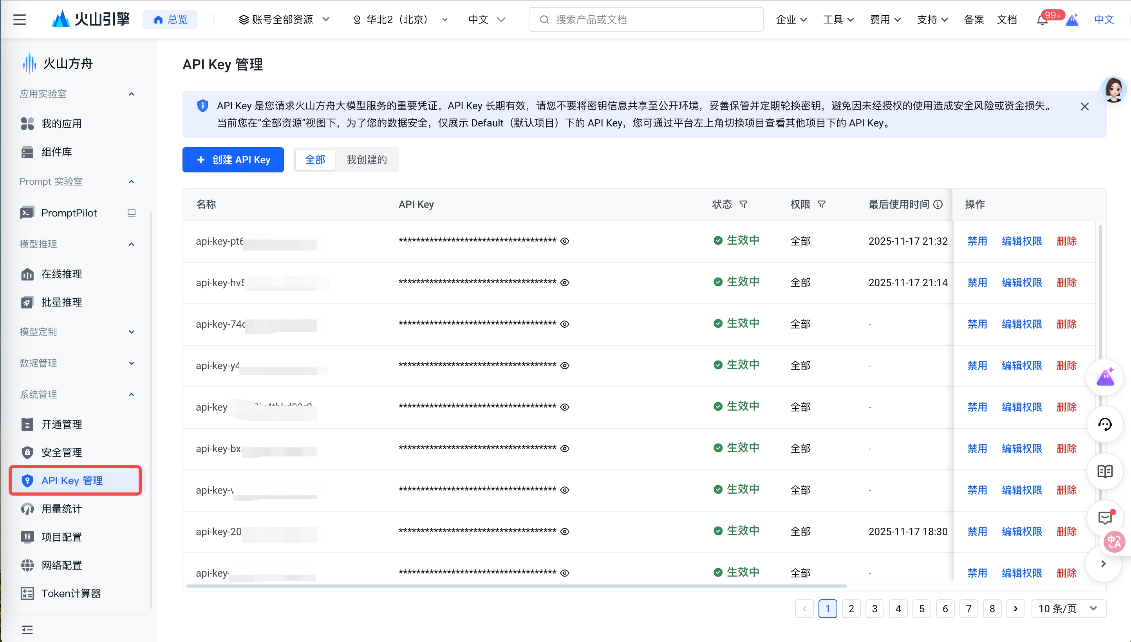
Task: Open 在线推理 in the sidebar
Action: coord(62,274)
